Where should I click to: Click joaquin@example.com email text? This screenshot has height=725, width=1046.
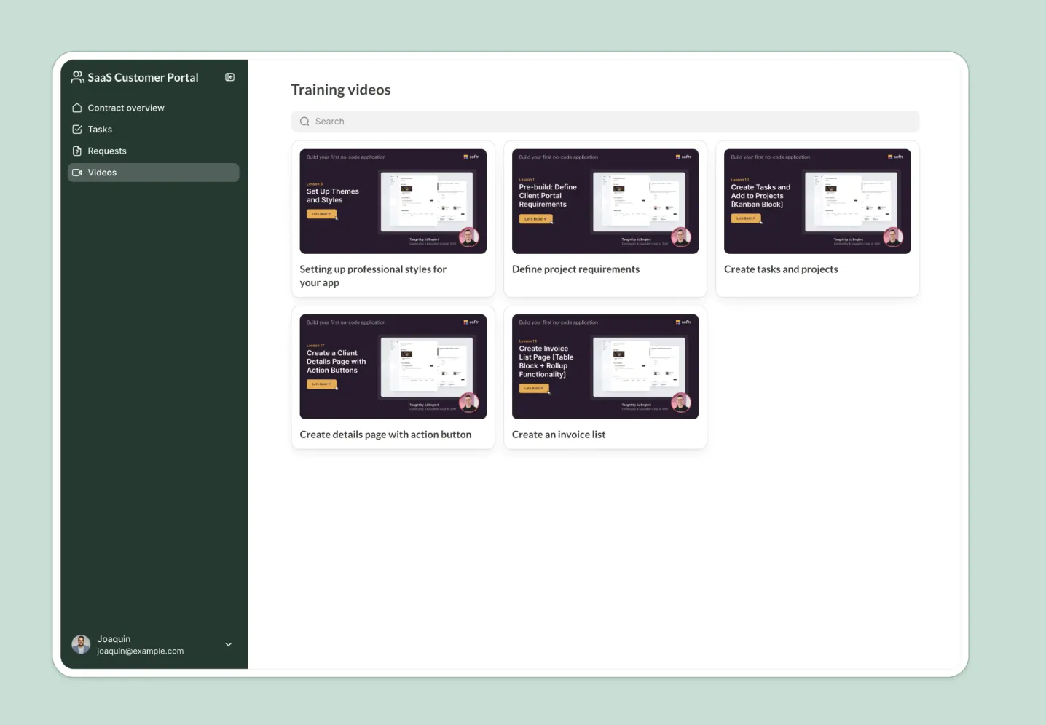coord(141,651)
